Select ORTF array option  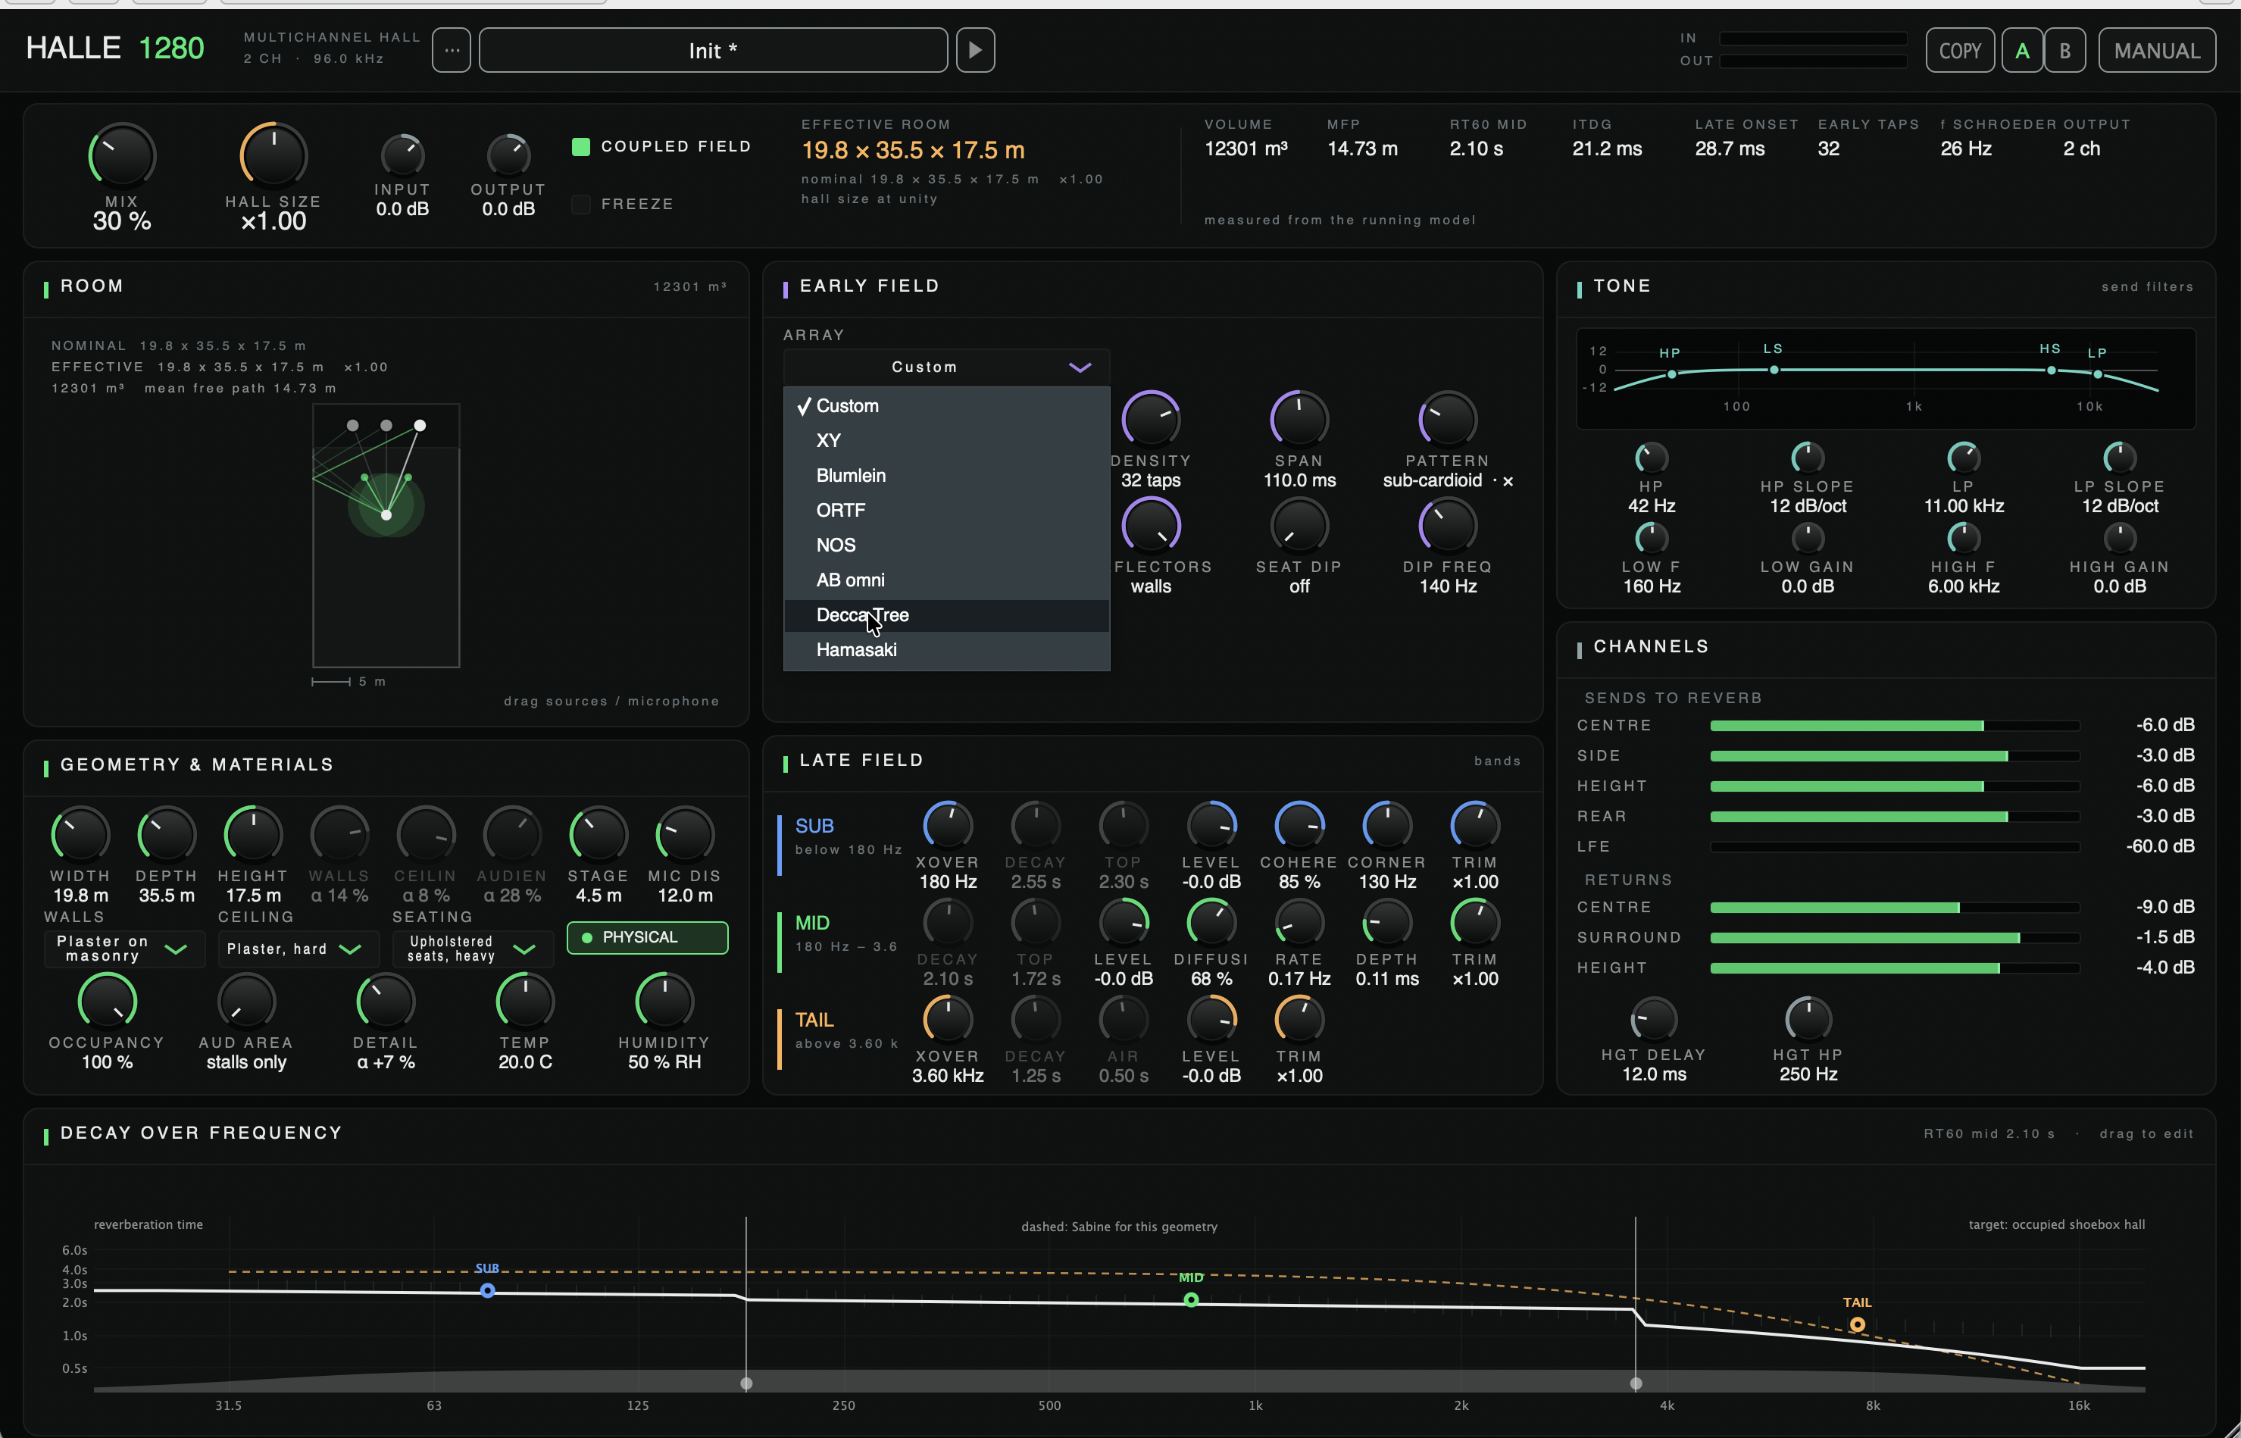point(946,511)
